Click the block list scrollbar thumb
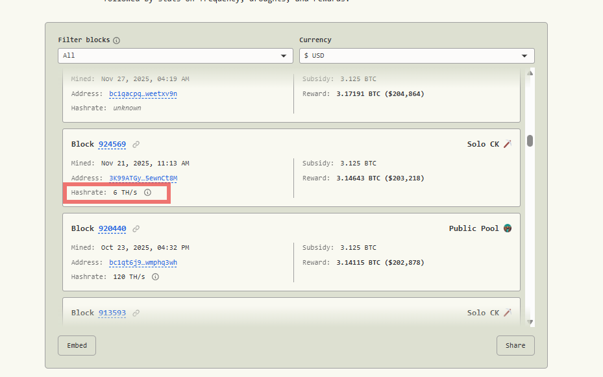Image resolution: width=603 pixels, height=377 pixels. [x=530, y=141]
